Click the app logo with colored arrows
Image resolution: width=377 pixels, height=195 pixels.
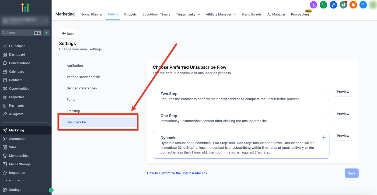(x=26, y=7)
